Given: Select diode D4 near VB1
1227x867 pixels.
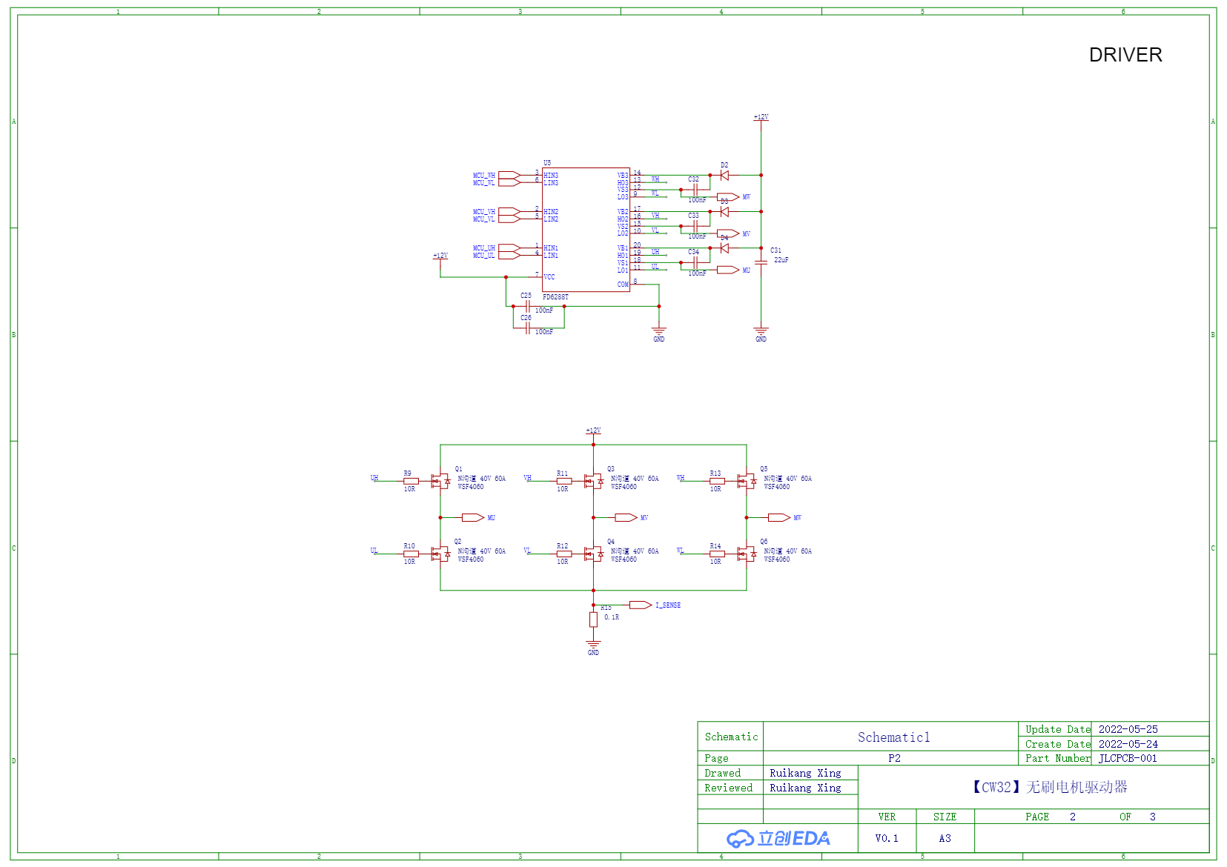Looking at the screenshot, I should click(724, 248).
